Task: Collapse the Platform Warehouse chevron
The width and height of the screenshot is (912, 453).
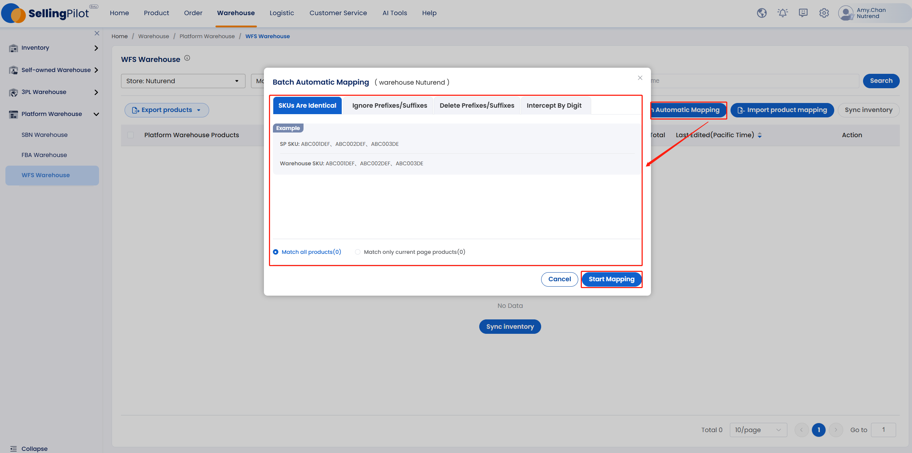Action: (x=96, y=114)
